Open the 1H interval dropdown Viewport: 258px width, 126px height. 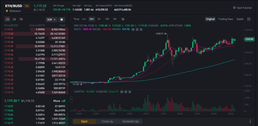(x=92, y=19)
